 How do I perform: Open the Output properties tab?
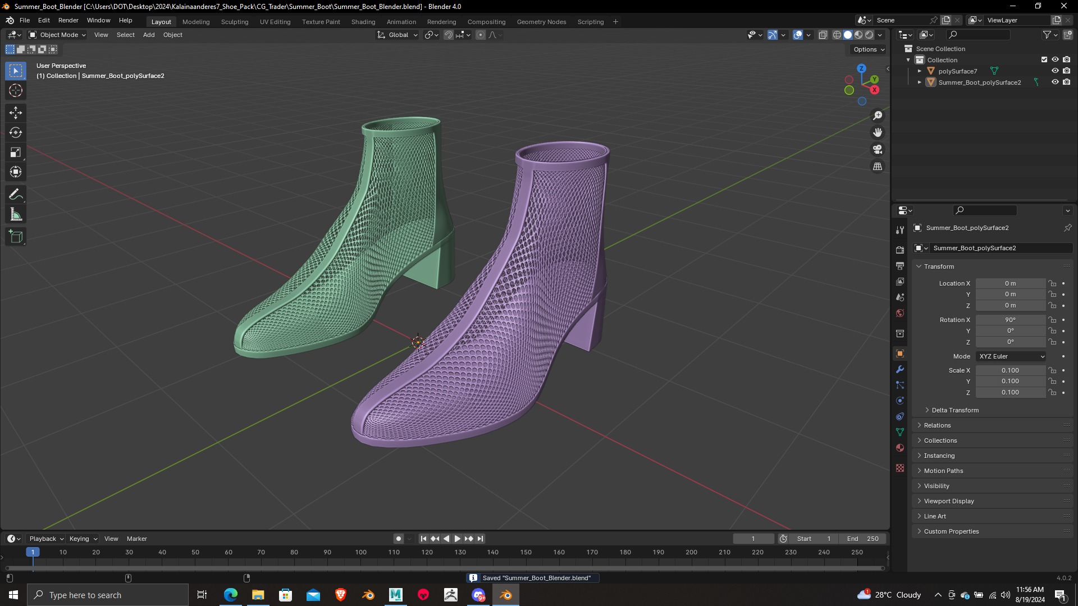(x=900, y=265)
